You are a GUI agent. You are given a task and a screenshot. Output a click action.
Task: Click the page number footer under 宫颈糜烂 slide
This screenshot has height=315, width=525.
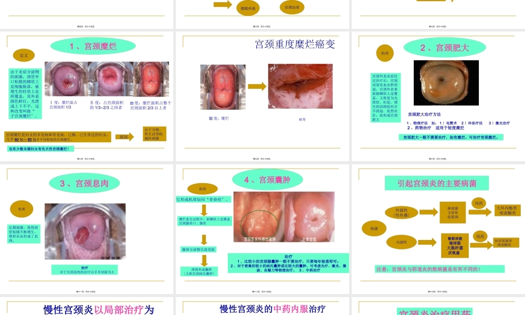[87, 160]
